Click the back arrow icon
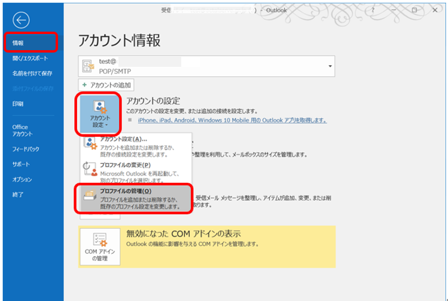 [x=21, y=20]
